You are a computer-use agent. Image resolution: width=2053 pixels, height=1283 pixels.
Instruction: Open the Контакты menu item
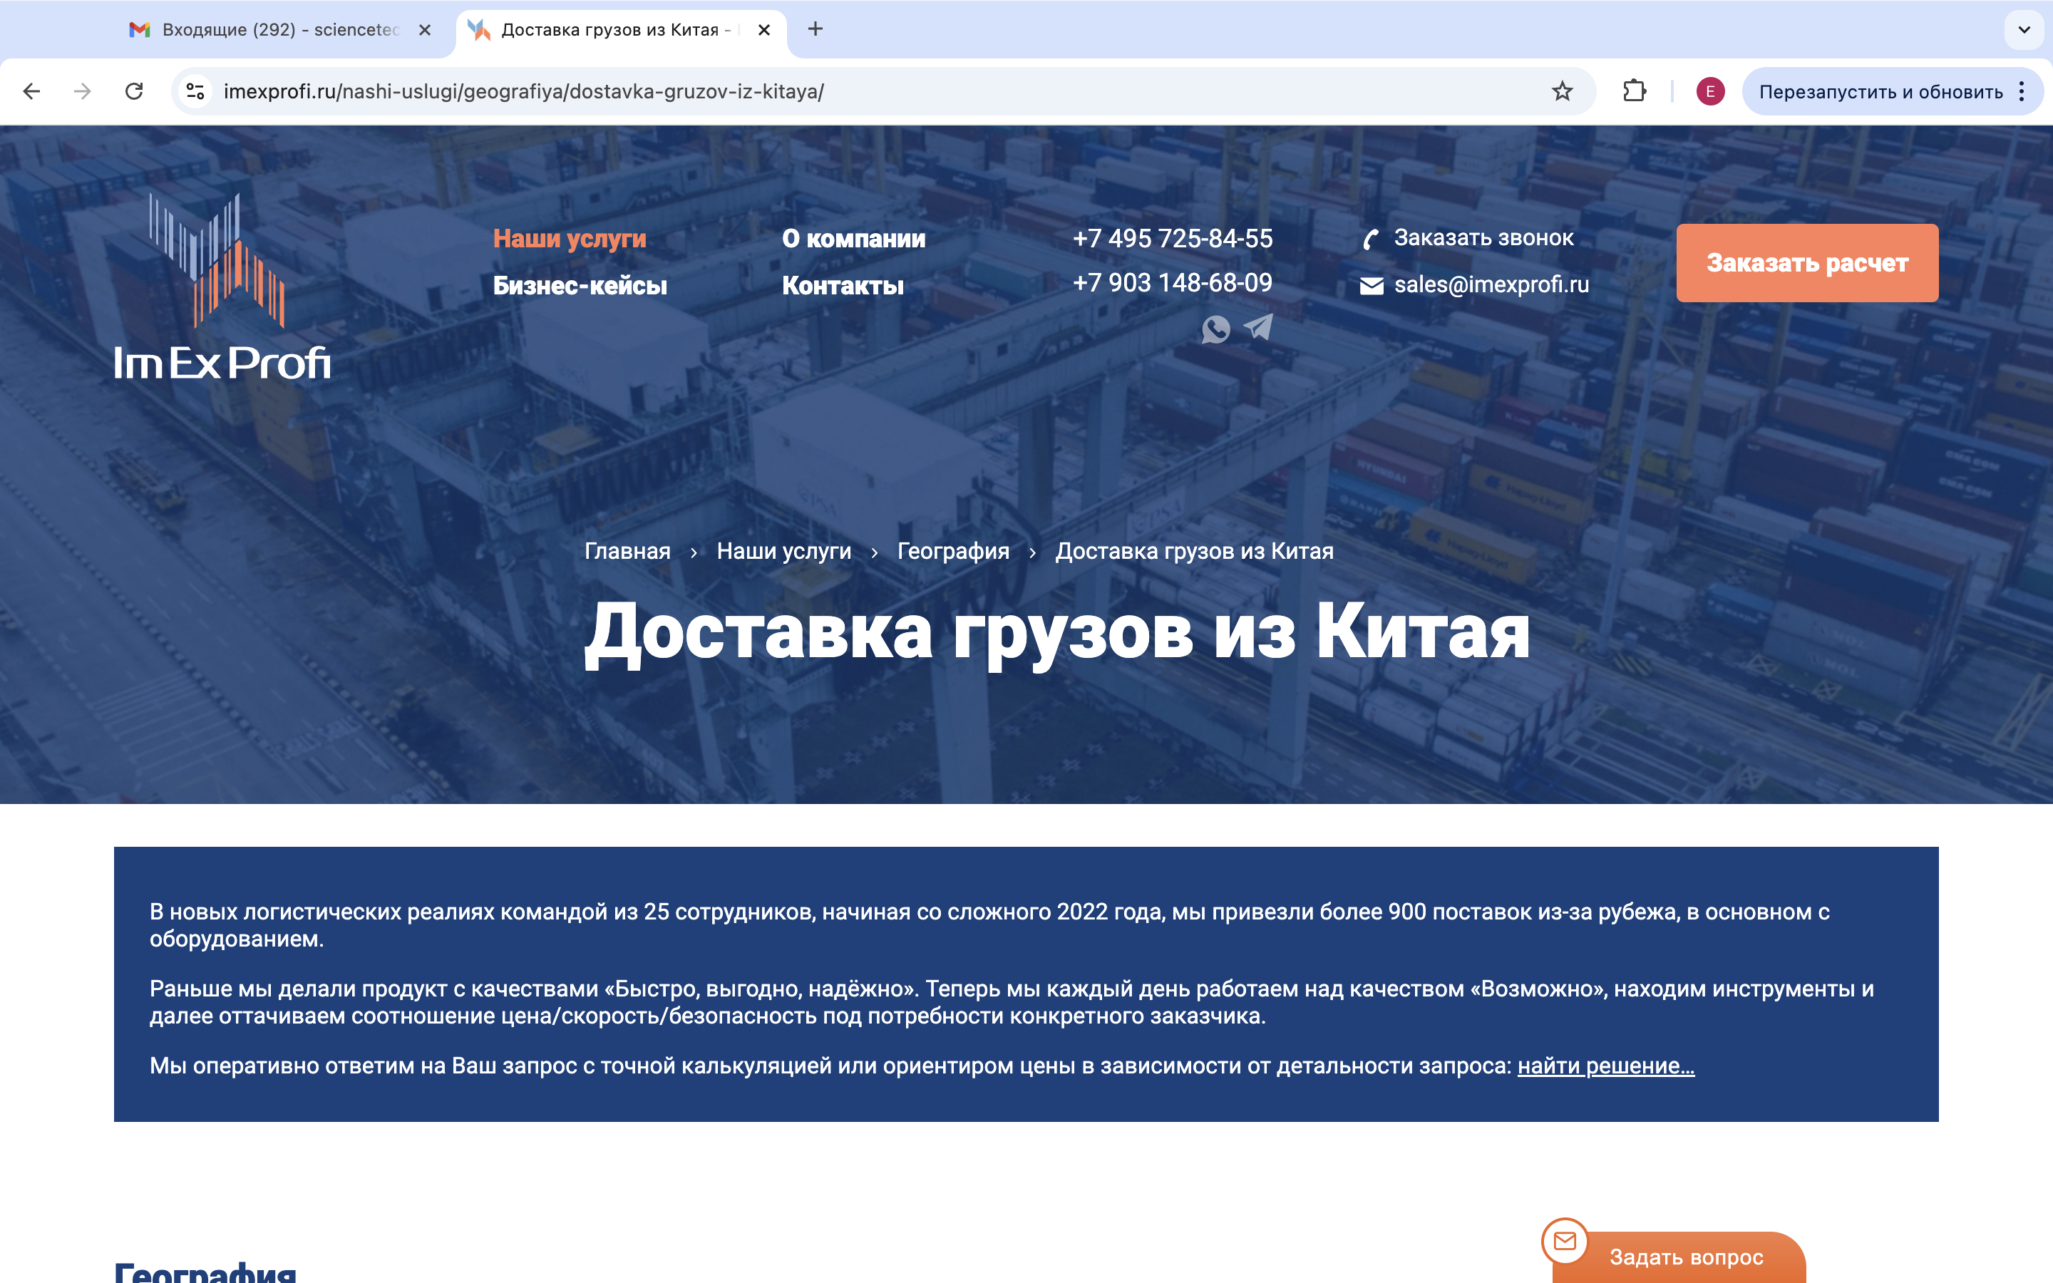click(x=843, y=285)
